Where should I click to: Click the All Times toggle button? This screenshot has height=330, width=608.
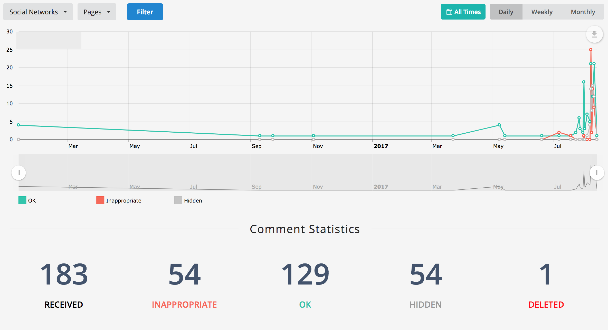pyautogui.click(x=463, y=12)
